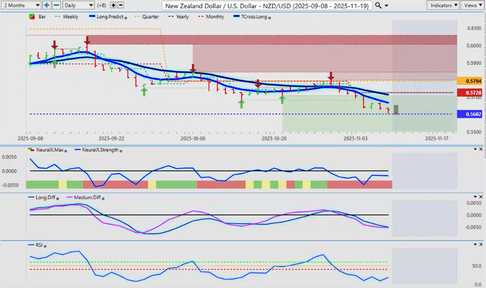The width and height of the screenshot is (486, 288).
Task: Click the blue 0.5602 price label
Action: click(471, 114)
